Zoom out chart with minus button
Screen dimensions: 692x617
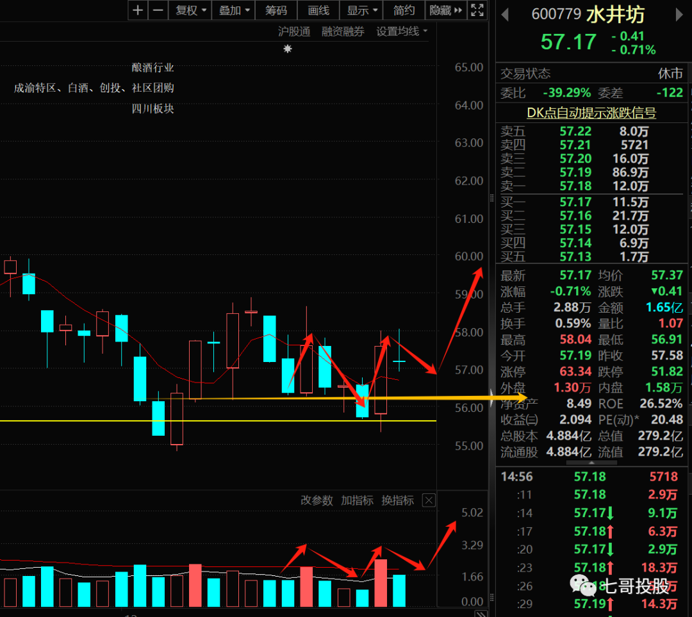[158, 10]
